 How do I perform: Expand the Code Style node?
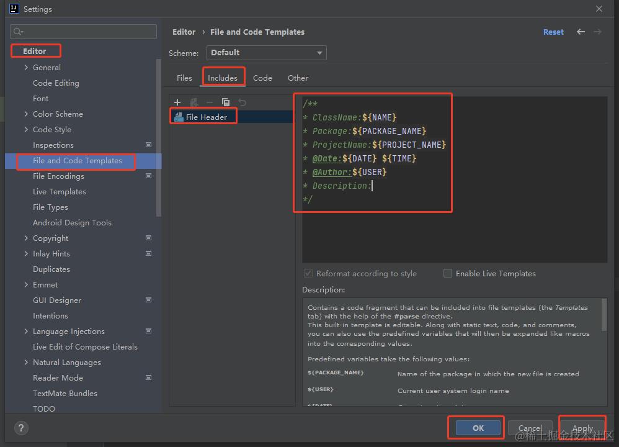point(26,129)
